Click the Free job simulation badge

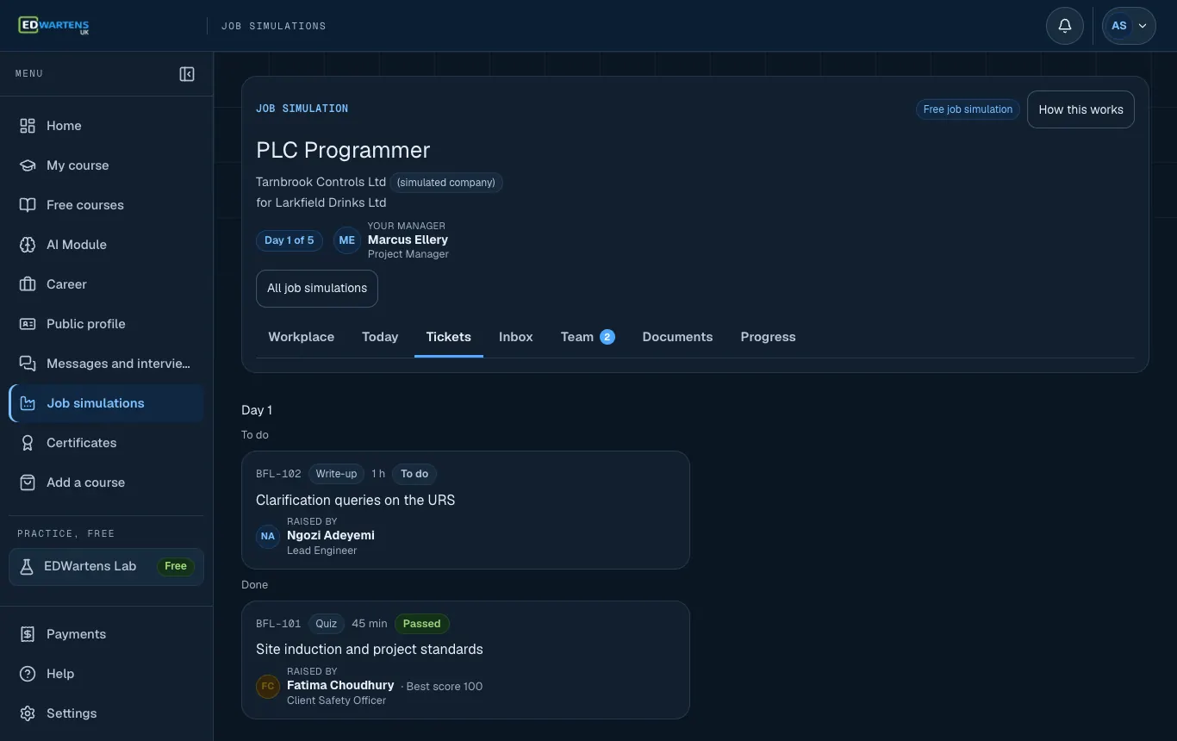point(968,109)
